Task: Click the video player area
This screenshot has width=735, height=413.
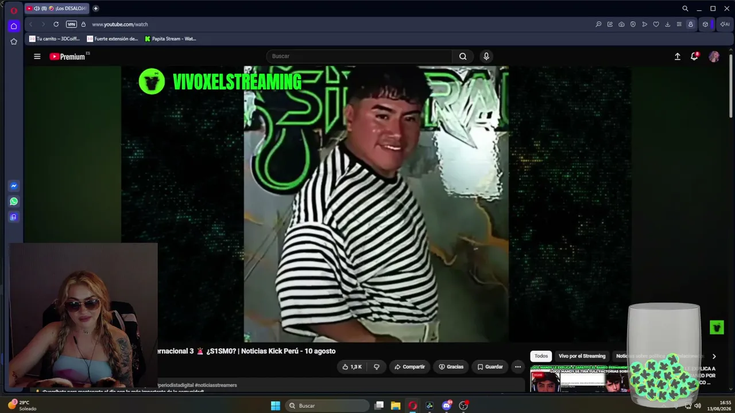Action: [376, 204]
